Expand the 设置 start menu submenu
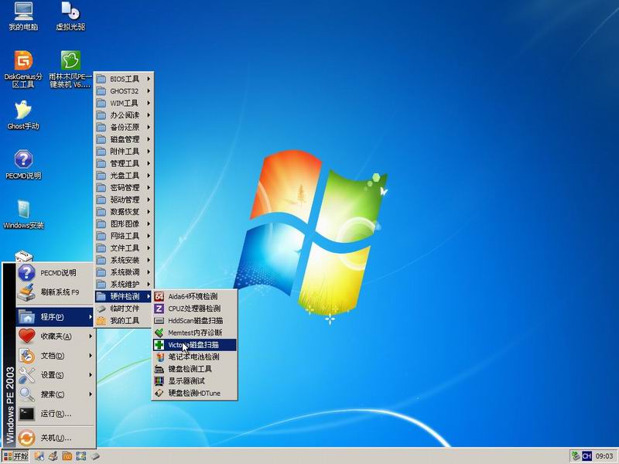619x464 pixels. 53,375
